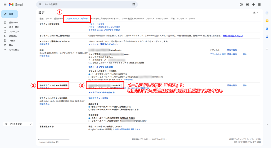Expand the side panel arrow at bottom right

pyautogui.click(x=267, y=124)
